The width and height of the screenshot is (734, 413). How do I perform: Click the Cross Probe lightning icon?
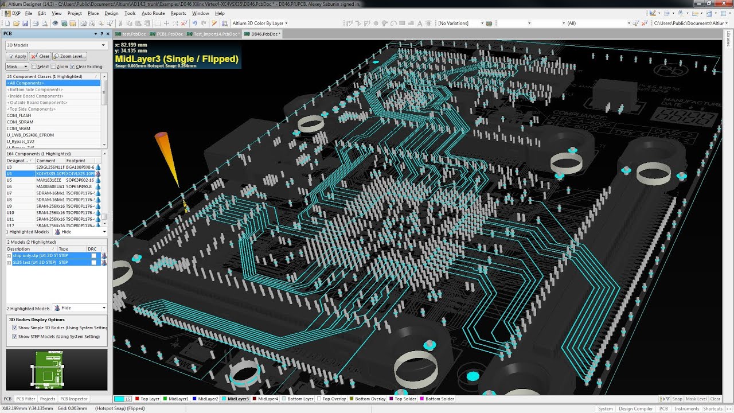pos(213,23)
